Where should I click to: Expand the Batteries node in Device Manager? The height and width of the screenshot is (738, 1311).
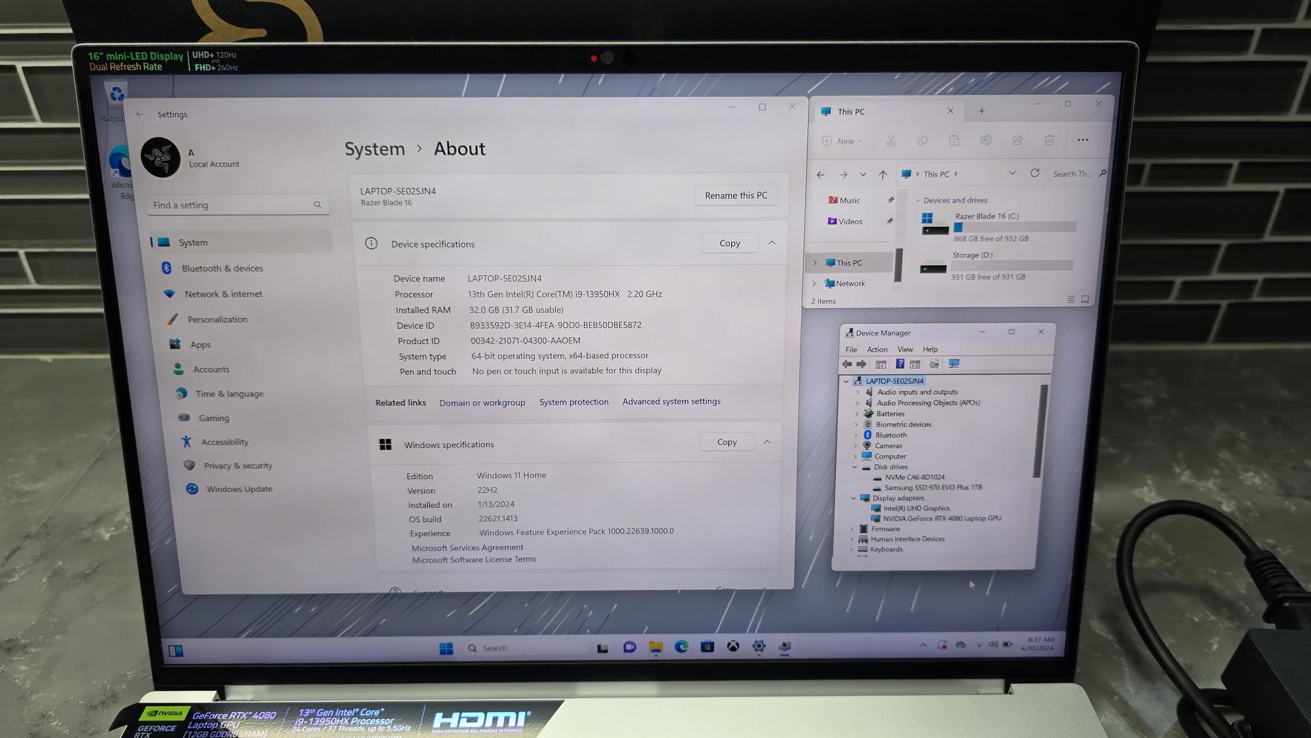856,414
